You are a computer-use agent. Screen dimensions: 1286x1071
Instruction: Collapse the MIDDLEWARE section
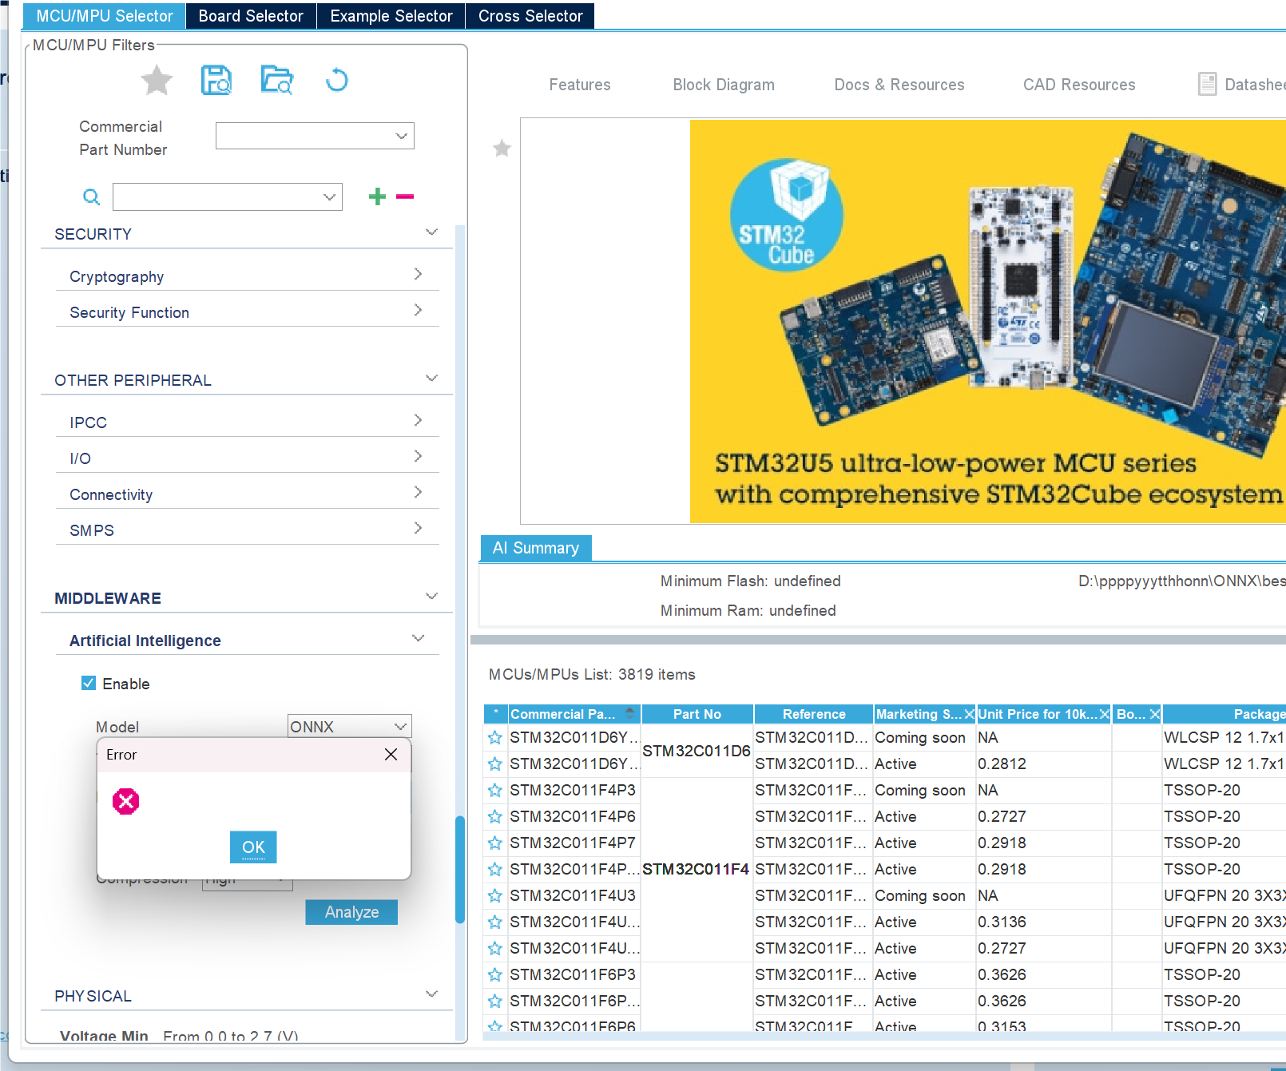(x=432, y=597)
